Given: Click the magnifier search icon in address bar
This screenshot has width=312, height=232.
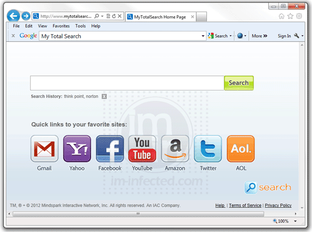Looking at the screenshot, I should coord(96,16).
